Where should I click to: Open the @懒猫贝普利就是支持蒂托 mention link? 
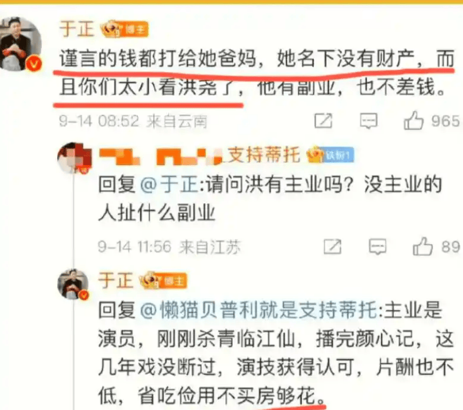click(x=259, y=309)
